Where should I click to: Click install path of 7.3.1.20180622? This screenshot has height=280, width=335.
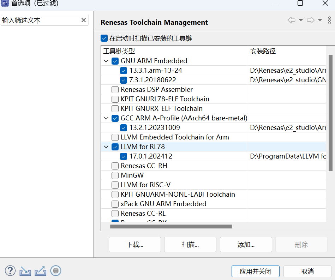pos(288,80)
